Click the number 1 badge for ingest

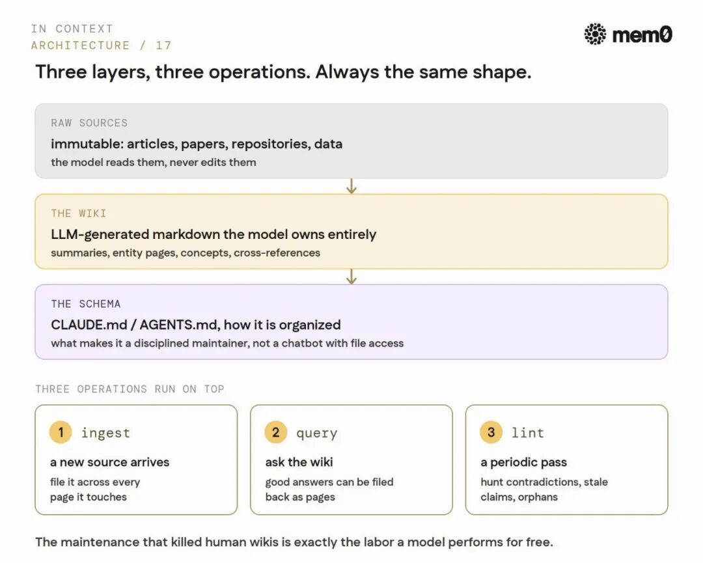[61, 432]
